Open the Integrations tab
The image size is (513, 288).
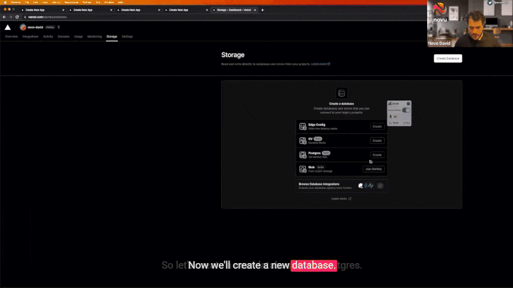[x=30, y=36]
